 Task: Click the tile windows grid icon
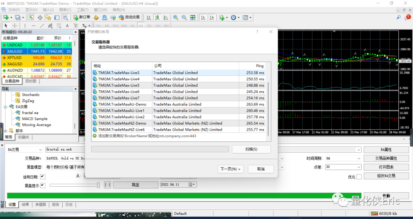tap(193, 18)
